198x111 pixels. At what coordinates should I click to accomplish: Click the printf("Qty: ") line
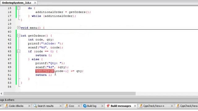50,63
